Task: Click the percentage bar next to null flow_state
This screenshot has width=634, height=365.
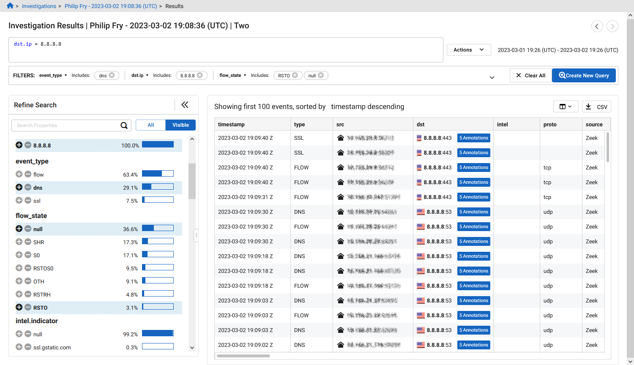Action: pyautogui.click(x=158, y=229)
